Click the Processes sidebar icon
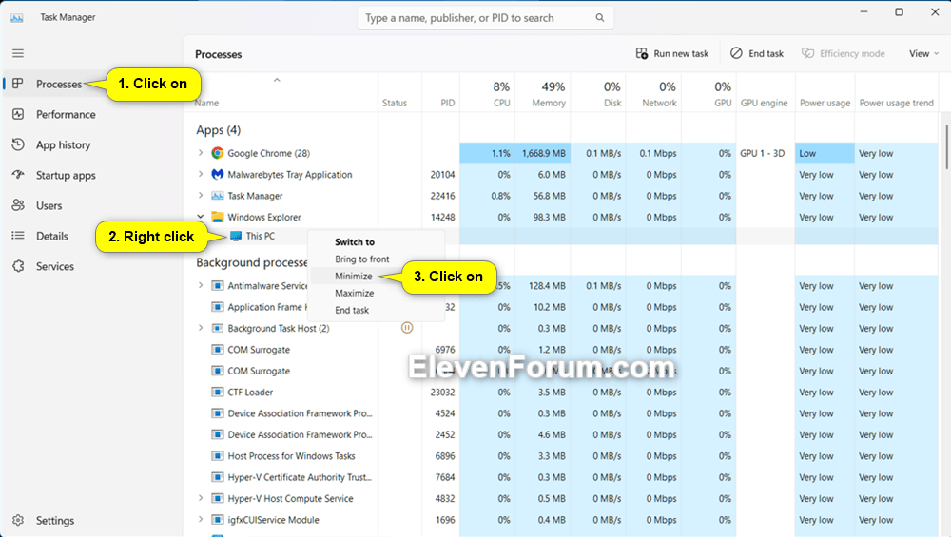 tap(18, 84)
